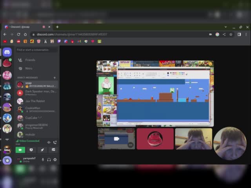Open the purple Wario server icon
Viewport: 251px width, 188px height.
click(x=7, y=107)
